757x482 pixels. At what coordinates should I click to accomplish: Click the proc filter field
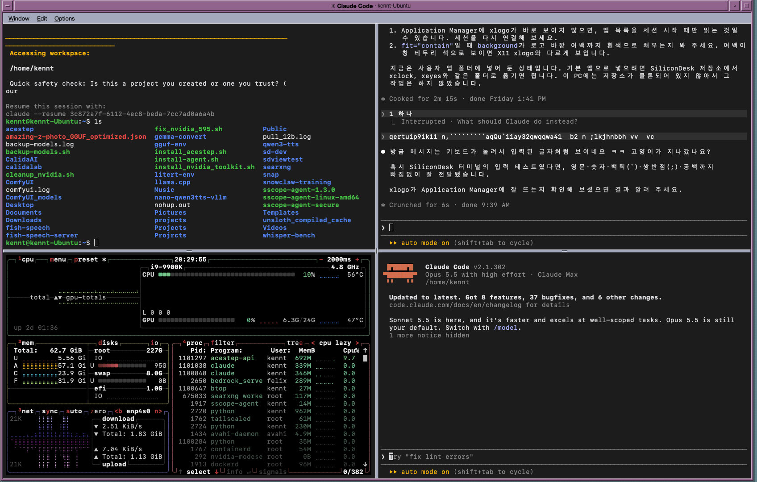(x=223, y=343)
